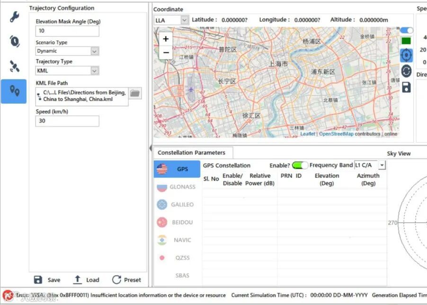Viewport: 427px width, 305px height.
Task: Open the clock time settings sidebar icon
Action: coord(14,41)
